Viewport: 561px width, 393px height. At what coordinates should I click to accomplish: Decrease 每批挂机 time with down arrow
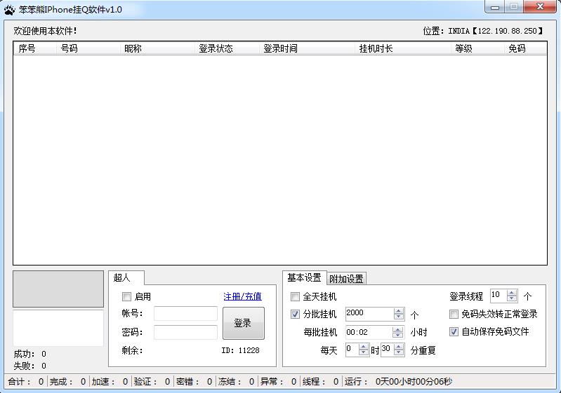pos(397,335)
